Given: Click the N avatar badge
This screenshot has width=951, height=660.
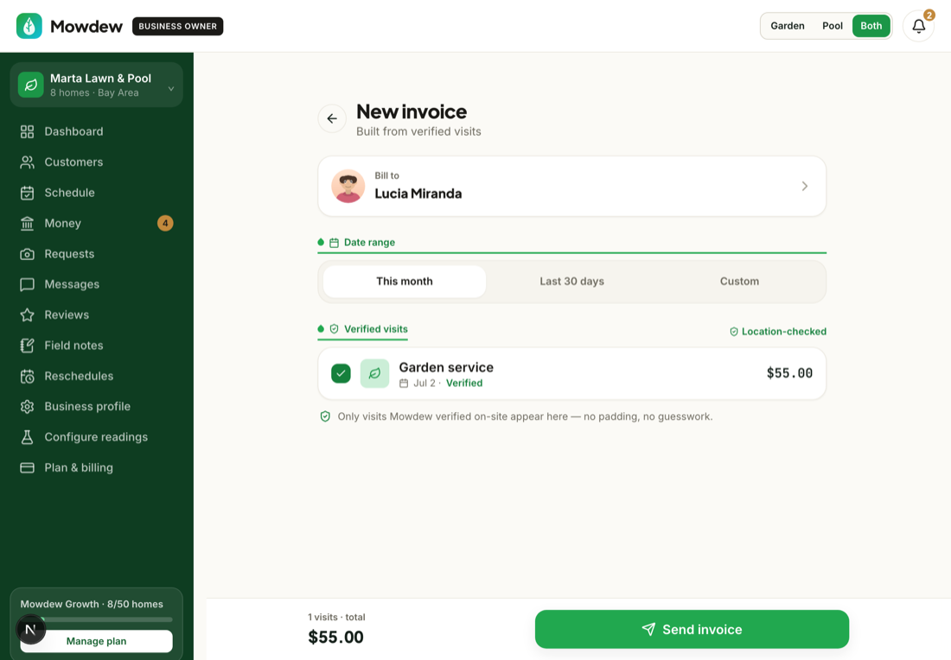Looking at the screenshot, I should point(30,629).
